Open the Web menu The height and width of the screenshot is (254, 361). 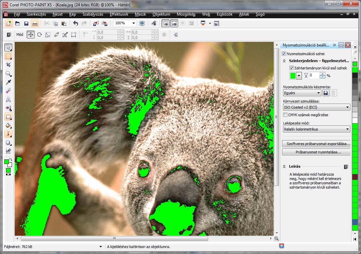(x=206, y=14)
